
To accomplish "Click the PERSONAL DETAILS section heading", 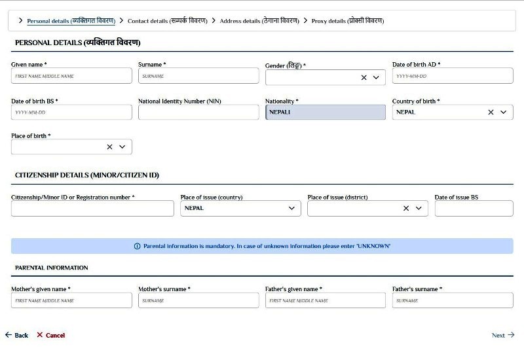I will pyautogui.click(x=77, y=43).
